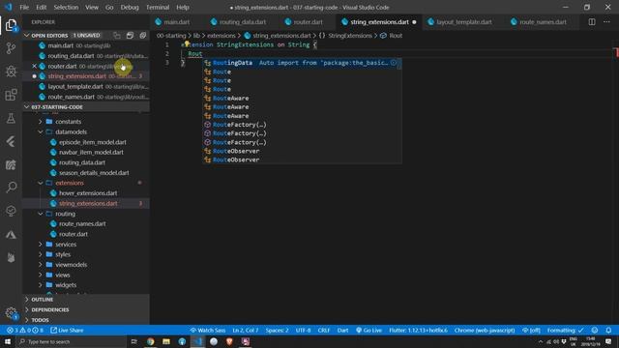Open Chrome from the taskbar
The image size is (619, 348).
tap(151, 341)
